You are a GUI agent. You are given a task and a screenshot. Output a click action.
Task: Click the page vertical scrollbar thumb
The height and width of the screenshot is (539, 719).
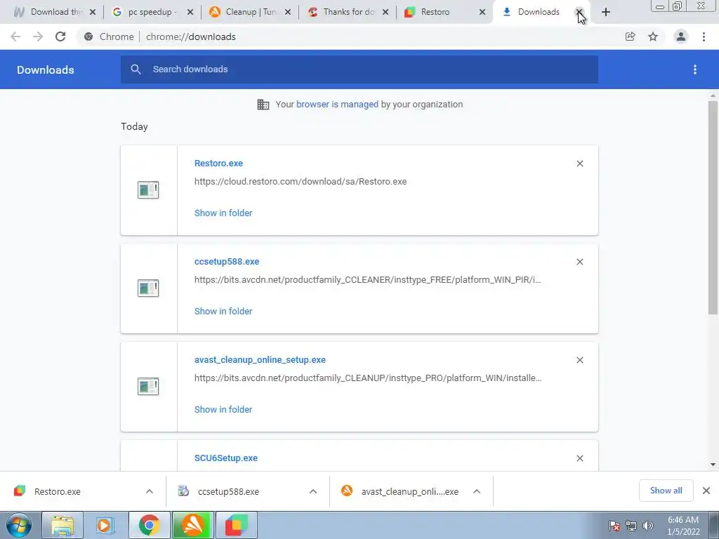713,208
